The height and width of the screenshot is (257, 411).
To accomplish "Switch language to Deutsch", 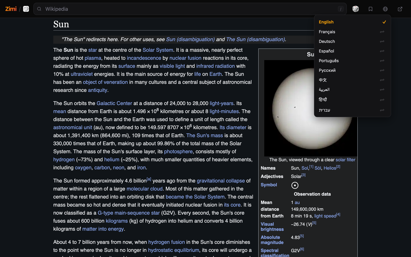I will [352, 41].
